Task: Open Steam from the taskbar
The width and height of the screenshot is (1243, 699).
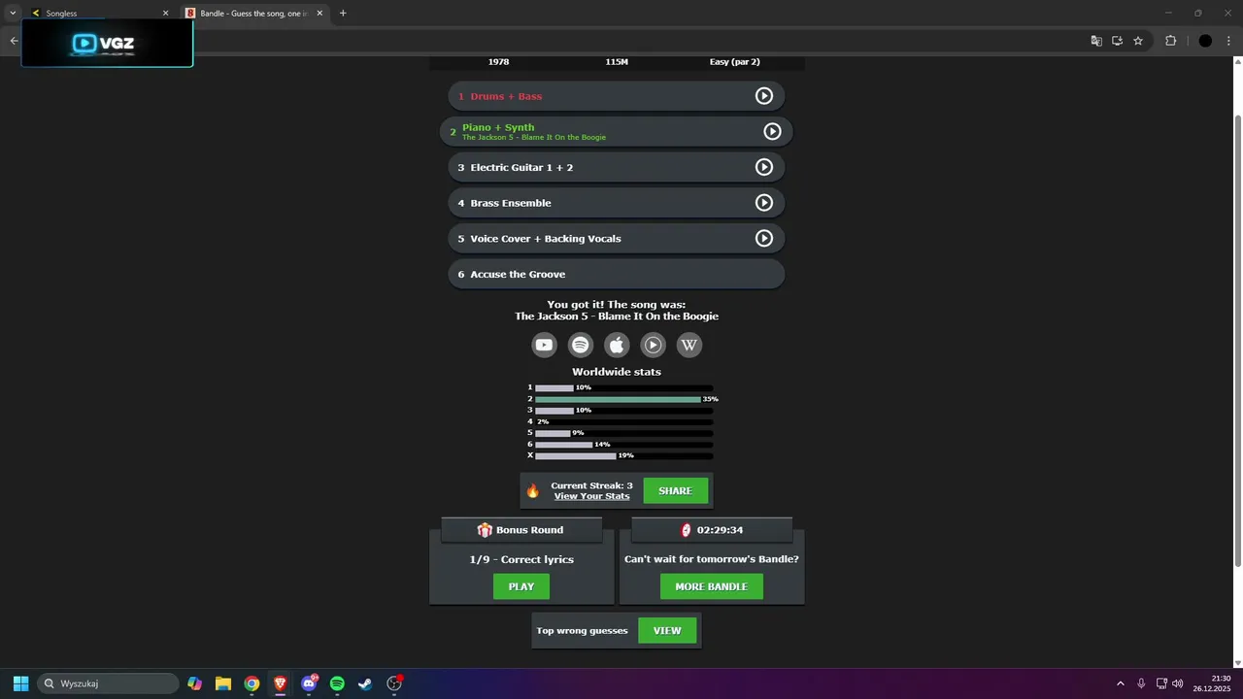Action: (x=365, y=683)
